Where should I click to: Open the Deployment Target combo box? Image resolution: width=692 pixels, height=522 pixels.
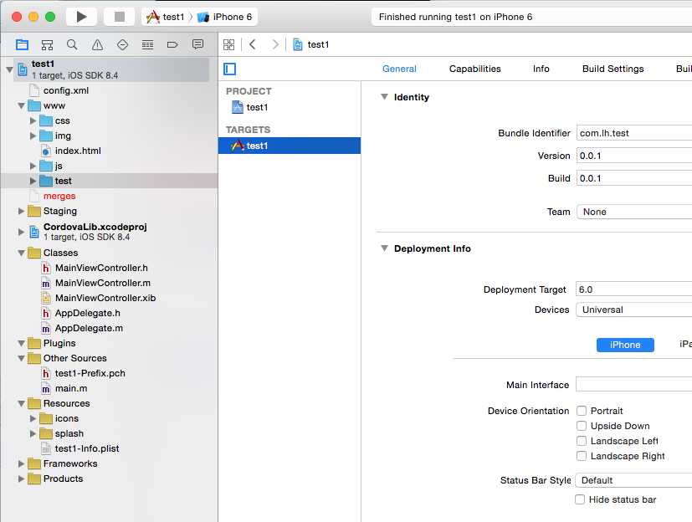pyautogui.click(x=634, y=289)
